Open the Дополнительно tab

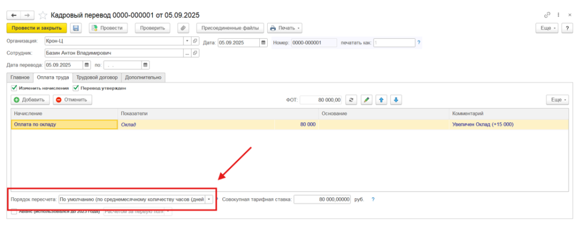point(143,78)
